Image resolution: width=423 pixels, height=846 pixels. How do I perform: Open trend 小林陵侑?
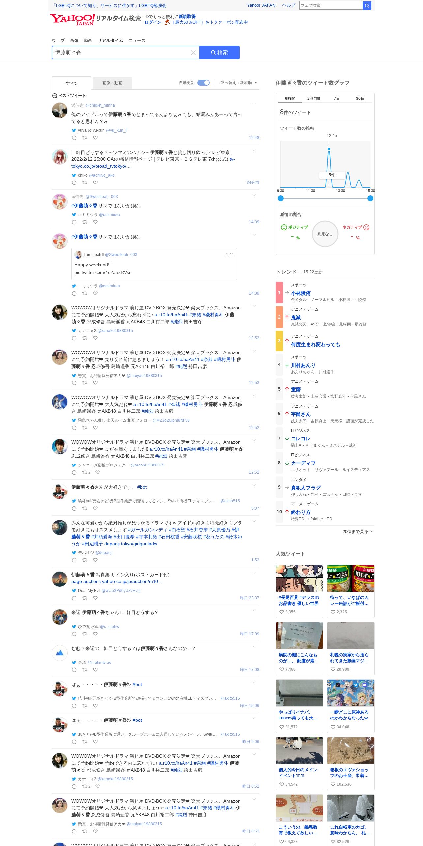point(300,293)
